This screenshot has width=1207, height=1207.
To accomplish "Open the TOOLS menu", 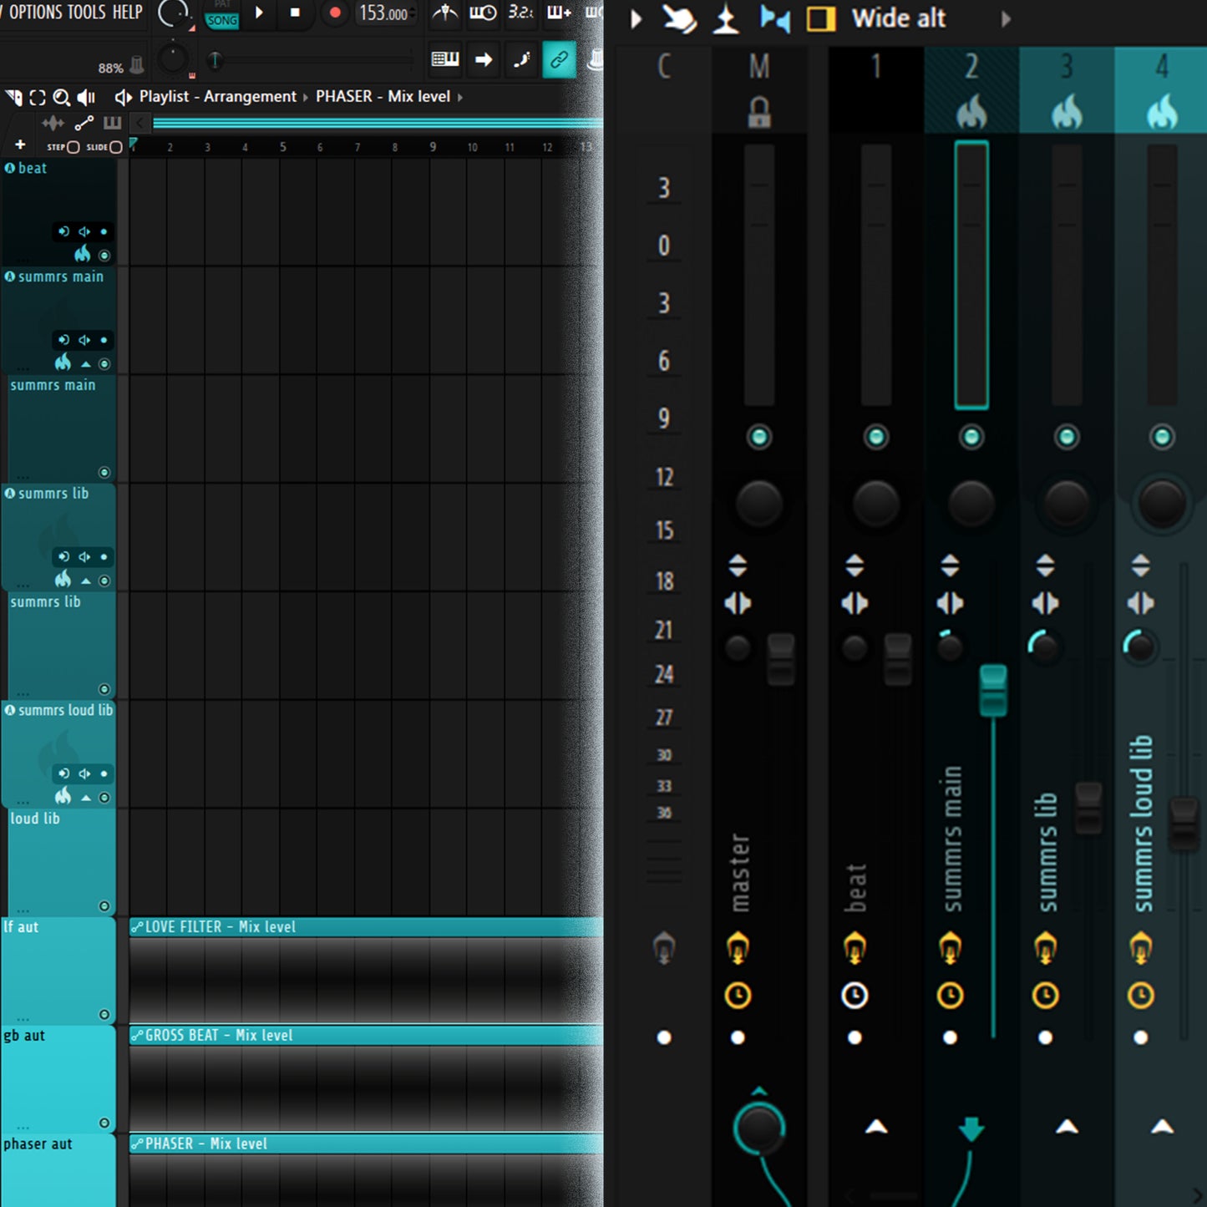I will point(88,13).
